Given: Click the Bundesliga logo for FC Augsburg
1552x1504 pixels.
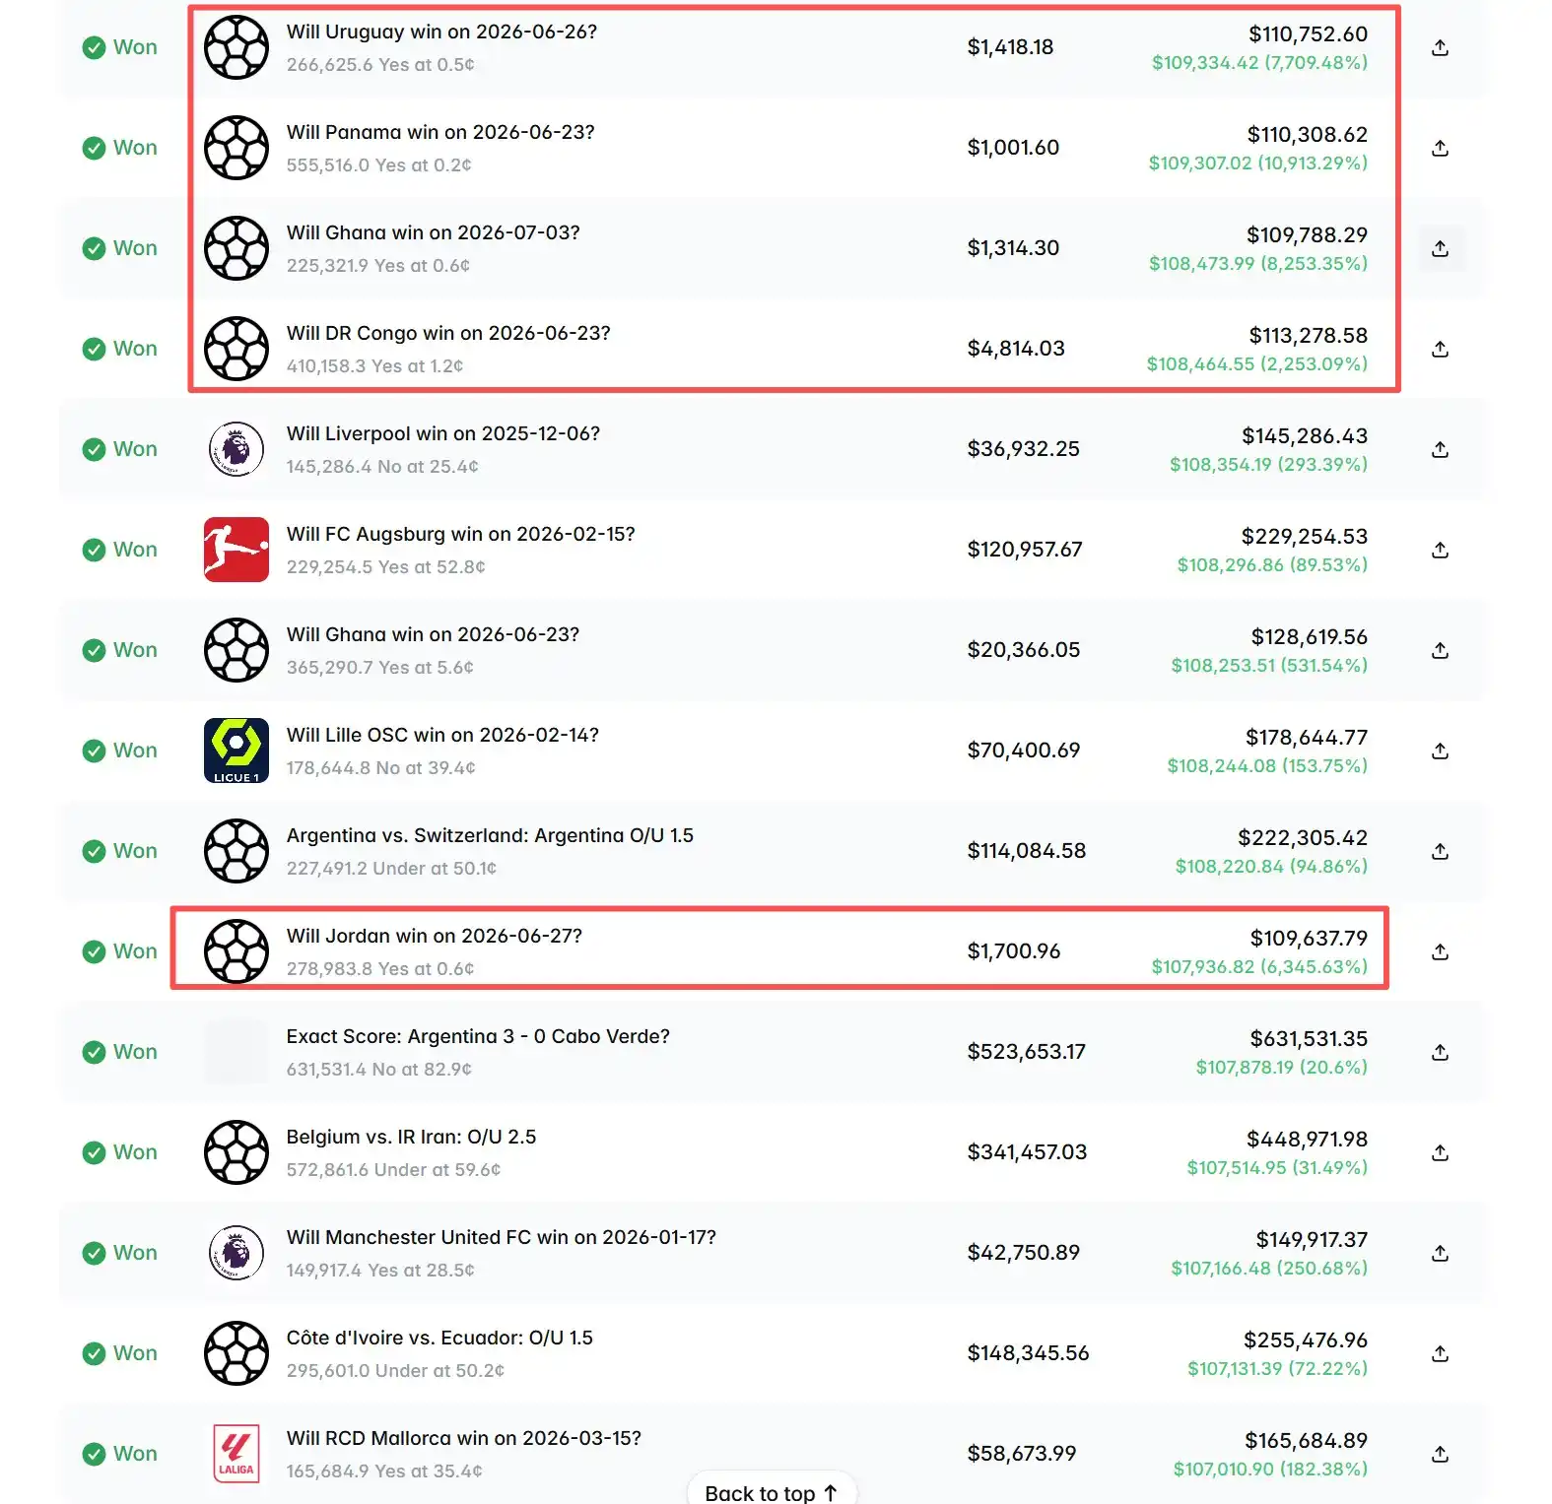Looking at the screenshot, I should (236, 550).
